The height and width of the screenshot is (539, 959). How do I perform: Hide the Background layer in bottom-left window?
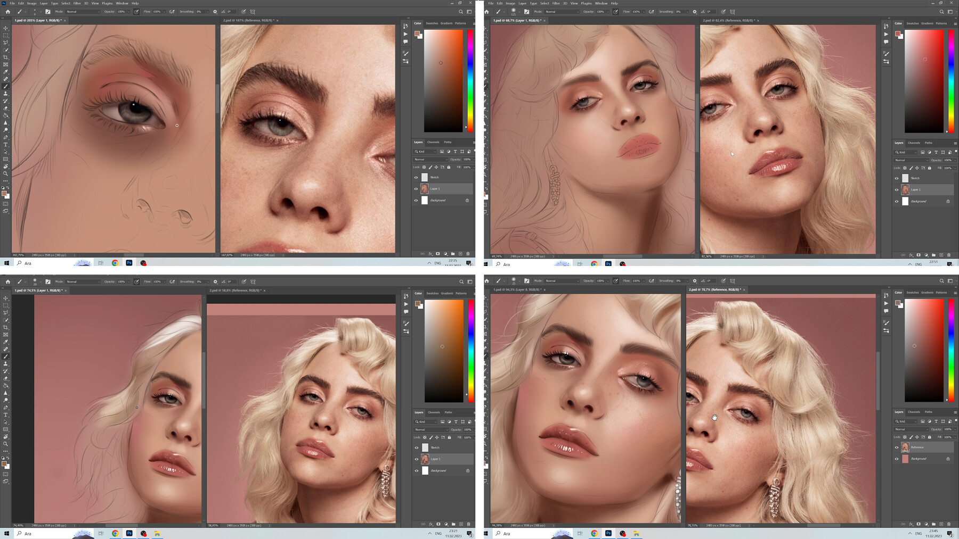click(x=417, y=471)
